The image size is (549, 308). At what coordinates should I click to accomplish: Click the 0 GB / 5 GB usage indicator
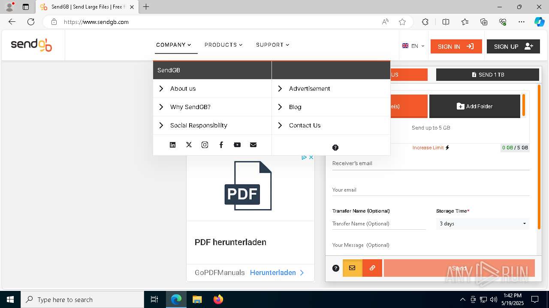(515, 148)
